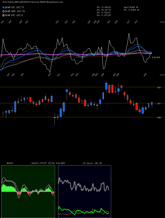Open the green MACD histogram panel
The width and height of the screenshot is (165, 218).
click(x=28, y=192)
